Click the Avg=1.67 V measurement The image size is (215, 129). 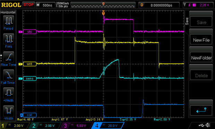(x=60, y=119)
